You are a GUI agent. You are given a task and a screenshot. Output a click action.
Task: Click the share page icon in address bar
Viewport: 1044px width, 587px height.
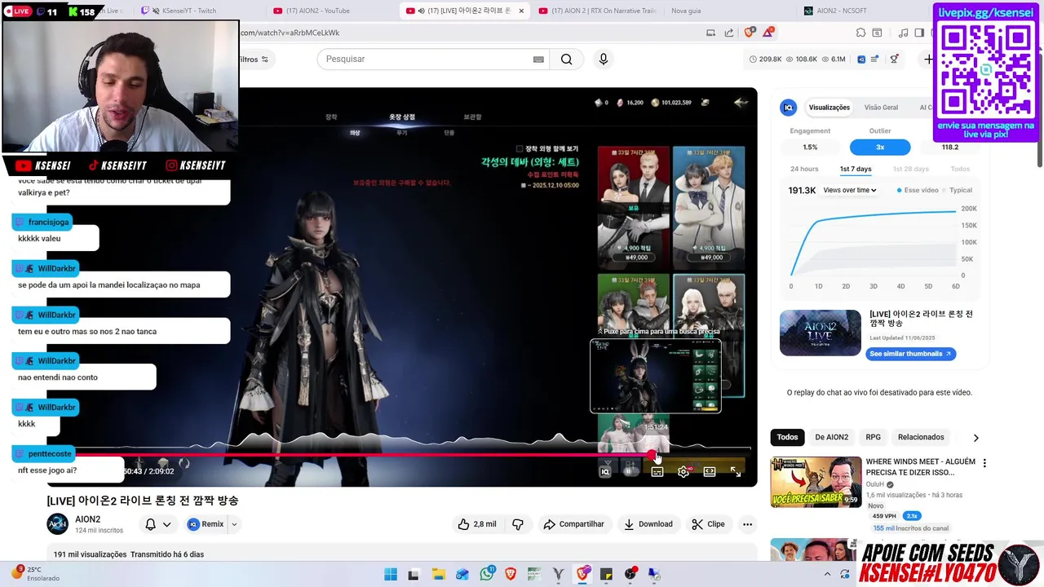[x=729, y=33]
